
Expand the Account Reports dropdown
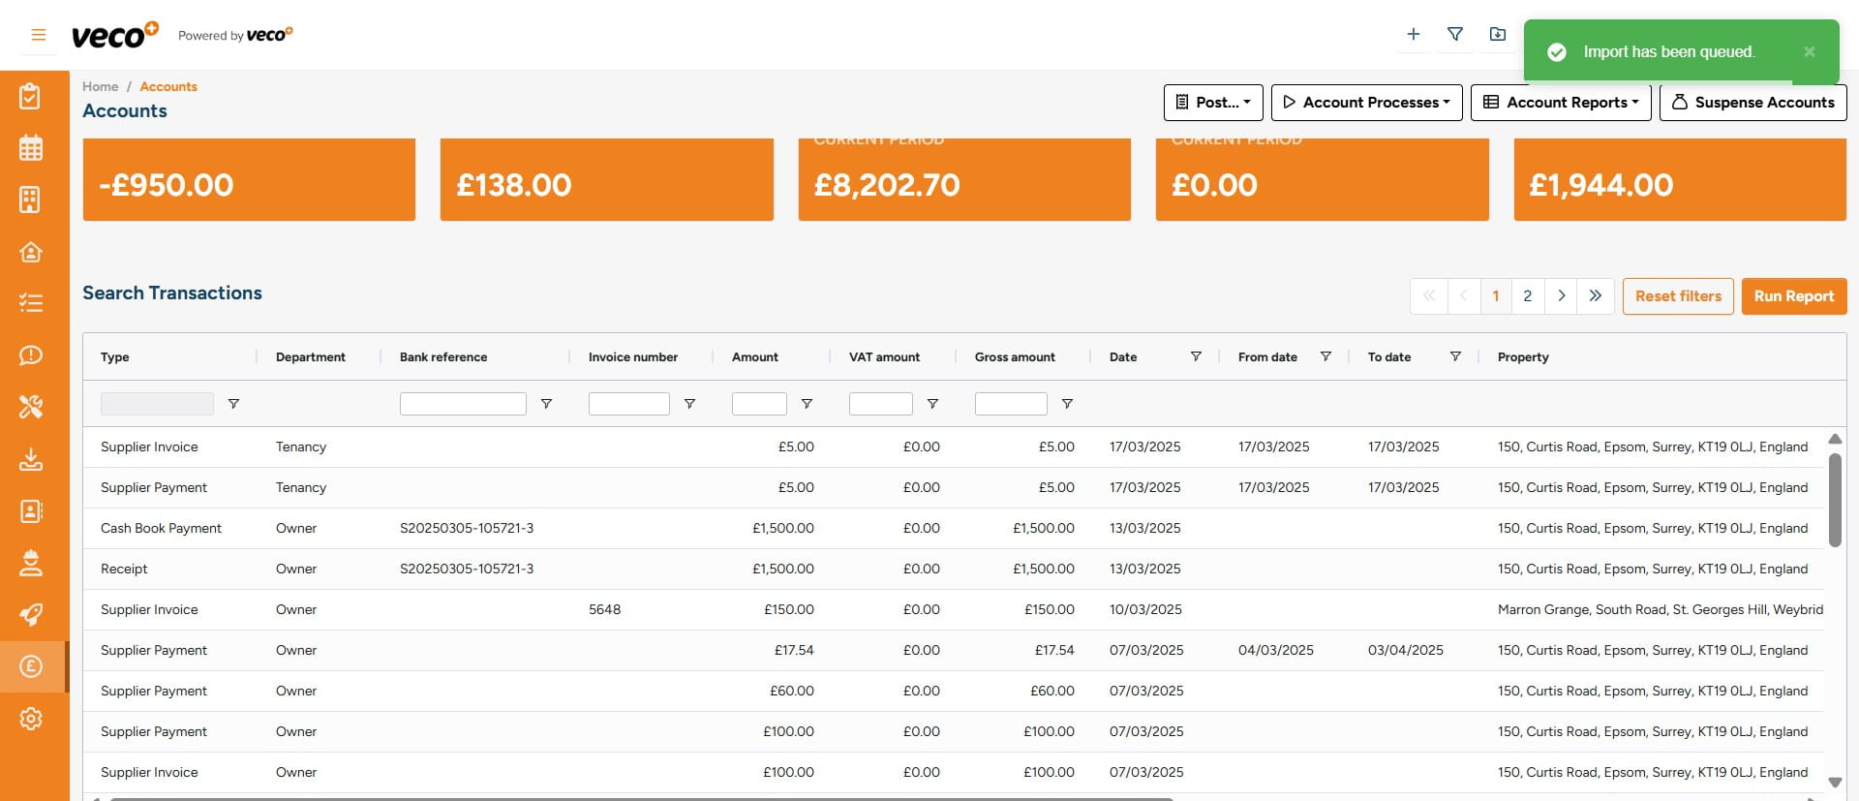pos(1560,103)
